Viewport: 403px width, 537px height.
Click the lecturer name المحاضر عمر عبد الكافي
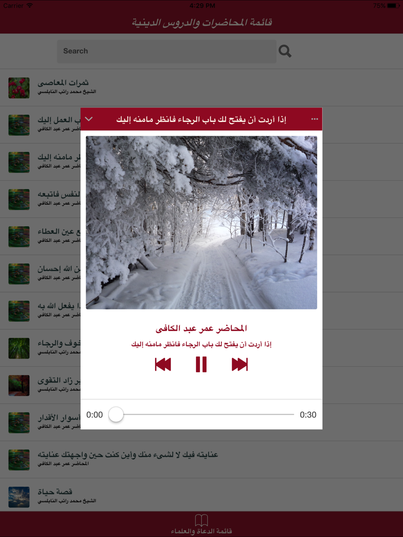pyautogui.click(x=201, y=328)
